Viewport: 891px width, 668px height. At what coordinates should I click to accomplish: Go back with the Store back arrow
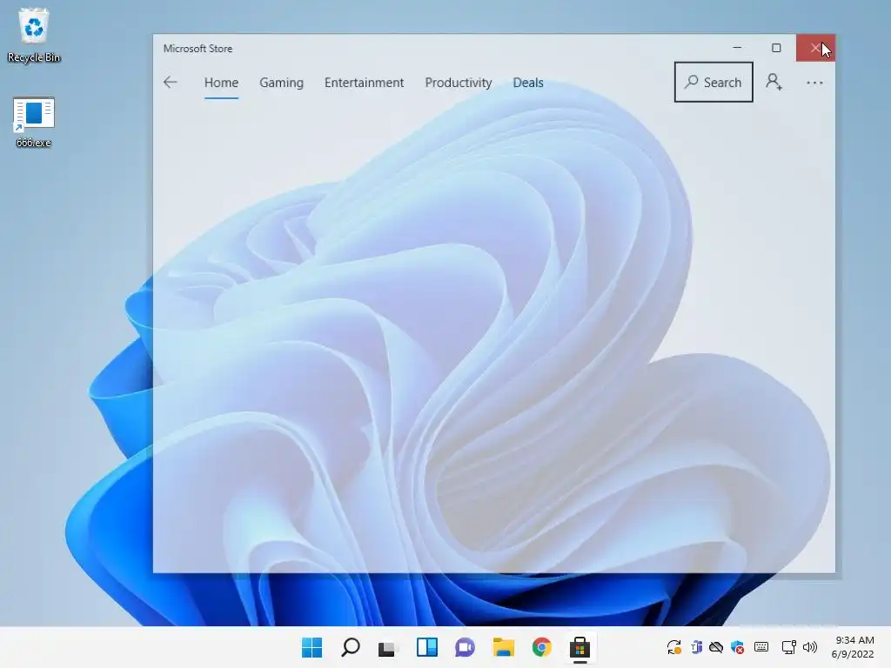(x=170, y=83)
